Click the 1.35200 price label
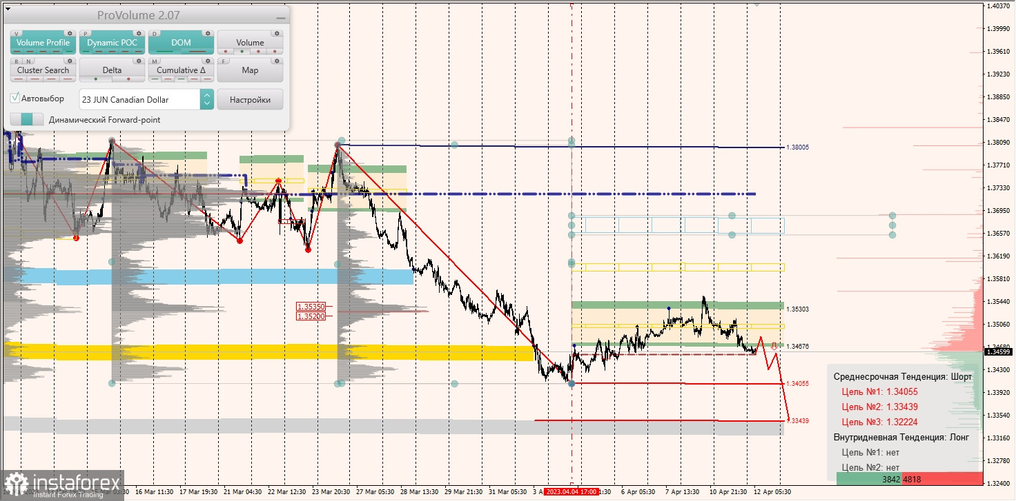Image resolution: width=1016 pixels, height=501 pixels. (310, 316)
